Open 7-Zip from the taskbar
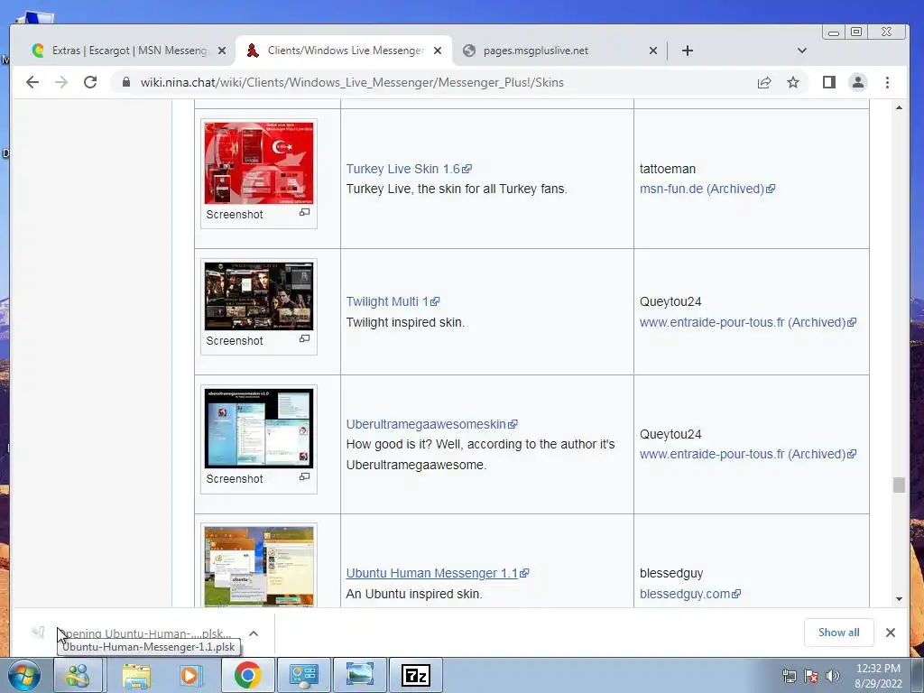This screenshot has width=924, height=693. point(416,675)
